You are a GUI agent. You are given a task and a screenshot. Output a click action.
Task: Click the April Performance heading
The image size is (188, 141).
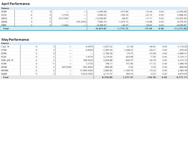pos(15,4)
